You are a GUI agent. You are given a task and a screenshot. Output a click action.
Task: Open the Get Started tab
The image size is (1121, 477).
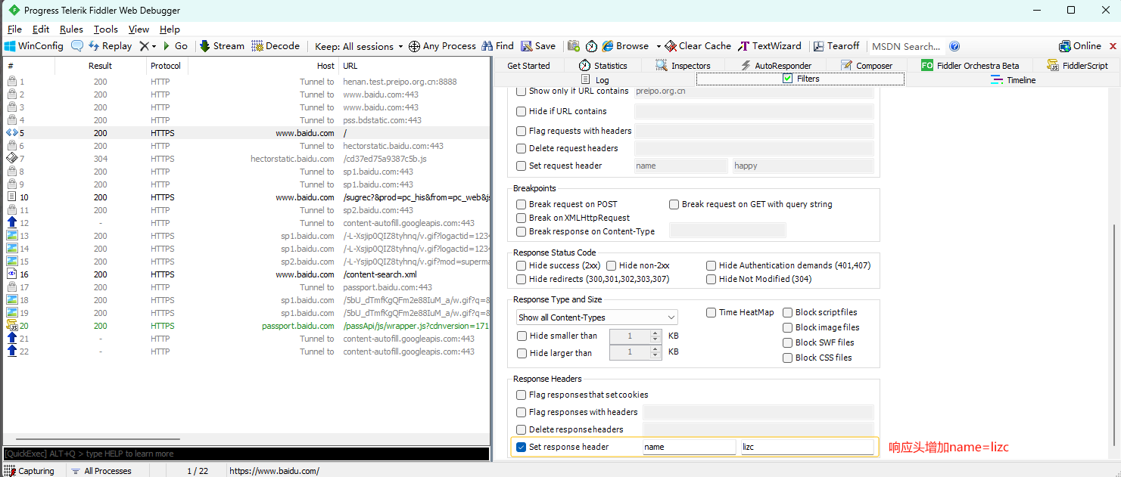click(x=528, y=66)
